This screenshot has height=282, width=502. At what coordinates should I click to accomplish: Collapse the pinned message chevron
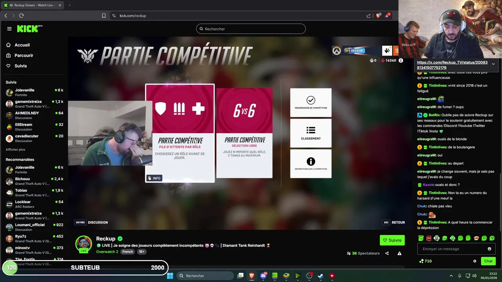(x=493, y=64)
